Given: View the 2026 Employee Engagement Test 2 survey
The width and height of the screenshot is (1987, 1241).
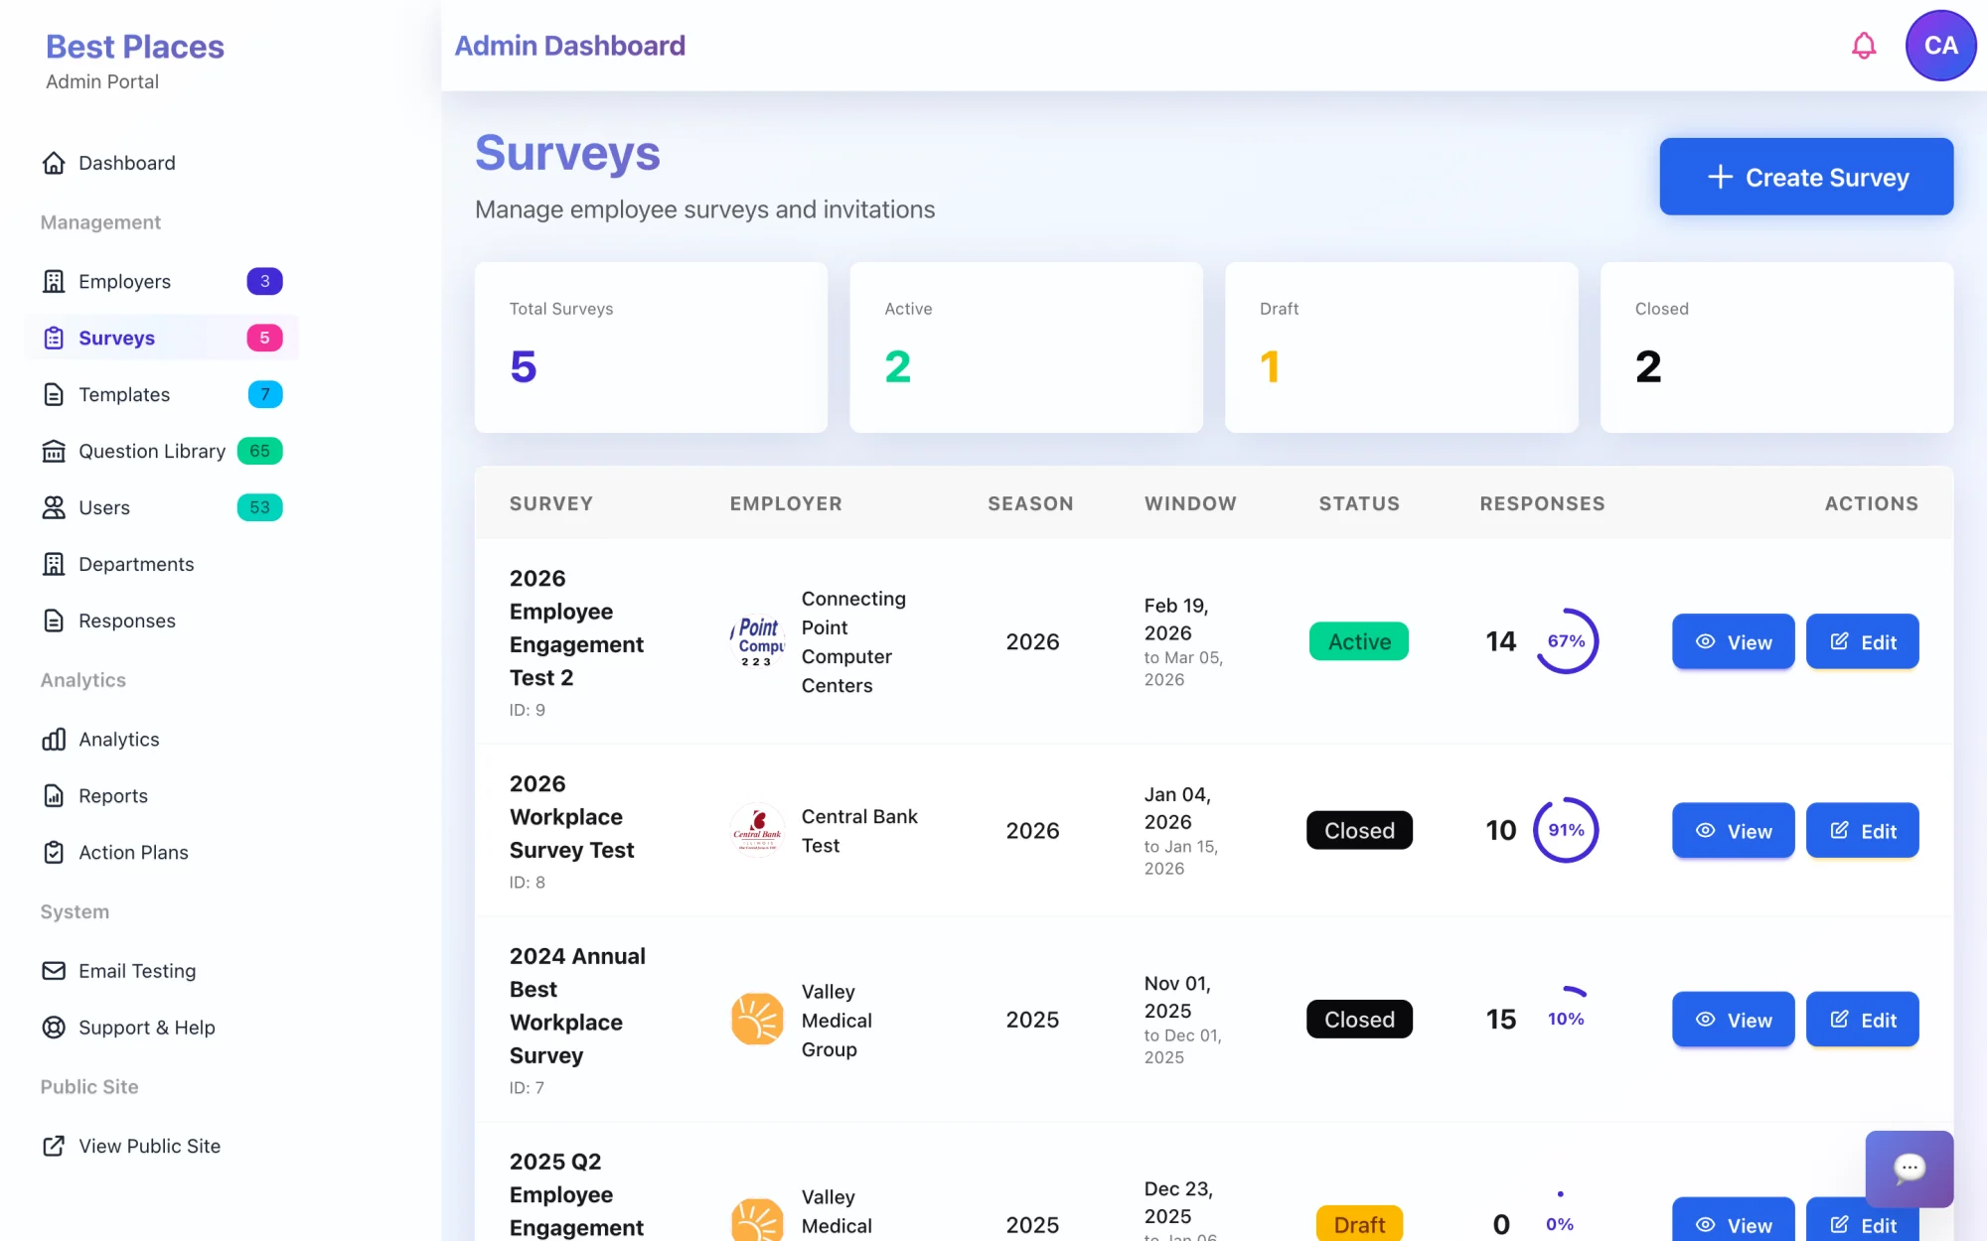Looking at the screenshot, I should point(1733,641).
